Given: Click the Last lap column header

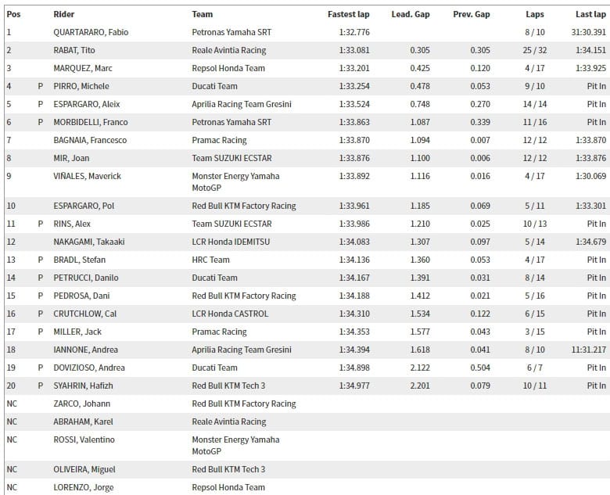Looking at the screenshot, I should tap(590, 14).
